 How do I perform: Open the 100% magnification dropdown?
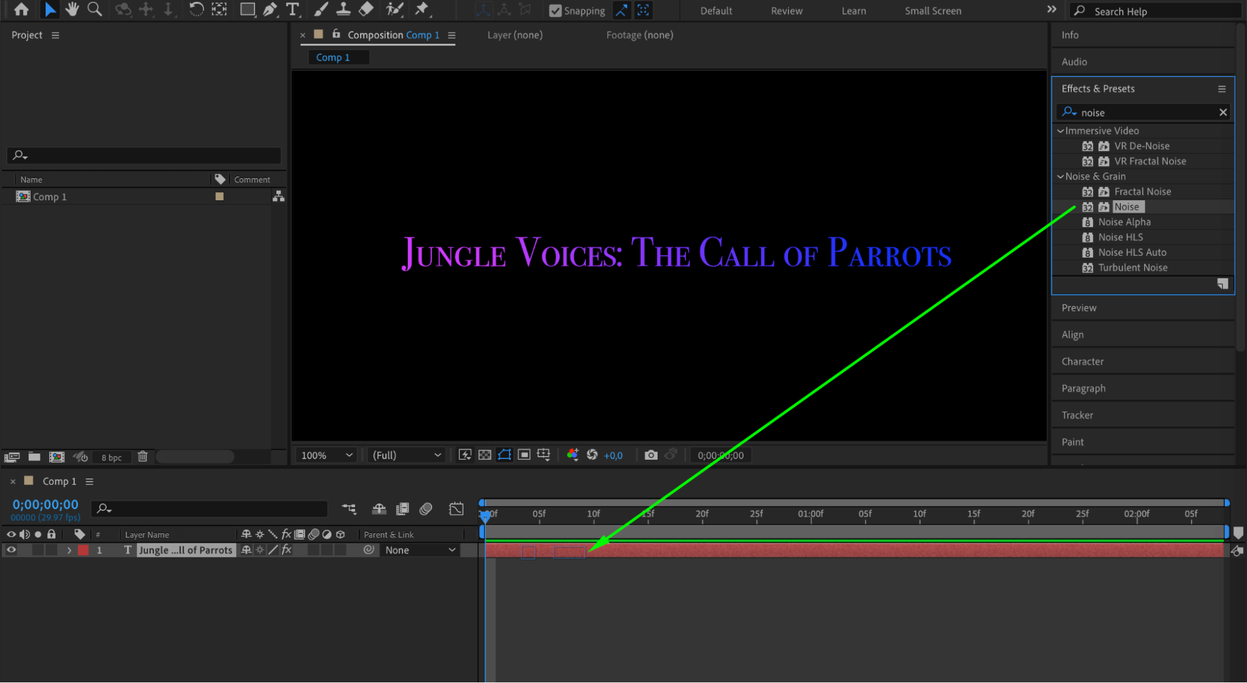327,455
